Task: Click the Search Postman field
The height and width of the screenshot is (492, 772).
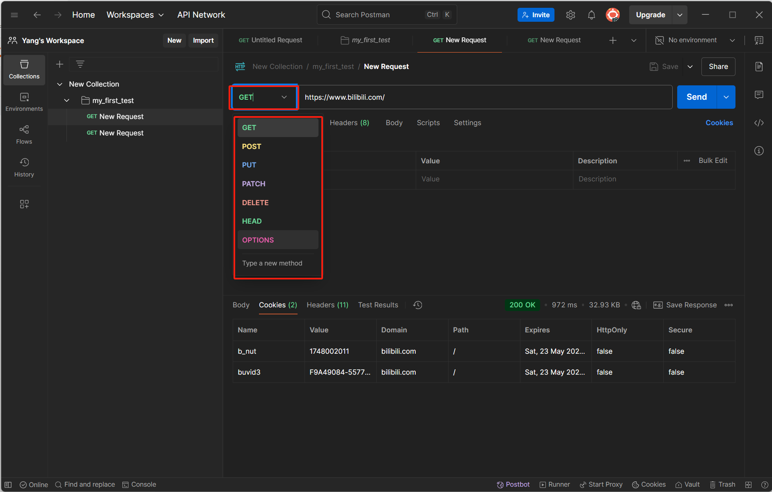Action: [387, 15]
